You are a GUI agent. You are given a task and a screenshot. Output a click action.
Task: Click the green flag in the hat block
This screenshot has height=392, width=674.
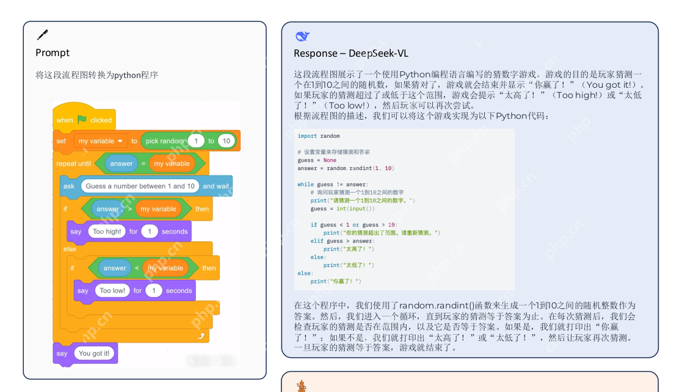click(x=82, y=119)
